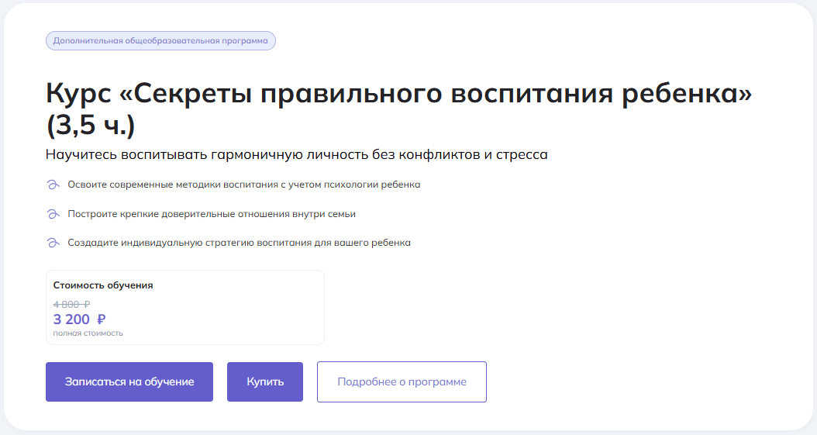Click the "Записаться на обучение" button
Screen dimensions: 817x435
click(x=129, y=381)
